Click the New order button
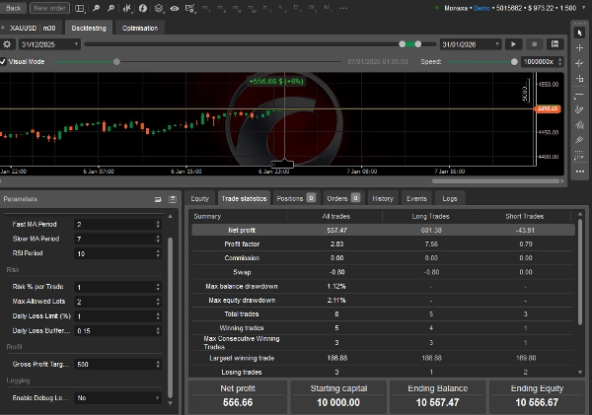The height and width of the screenshot is (415, 592). coord(48,7)
